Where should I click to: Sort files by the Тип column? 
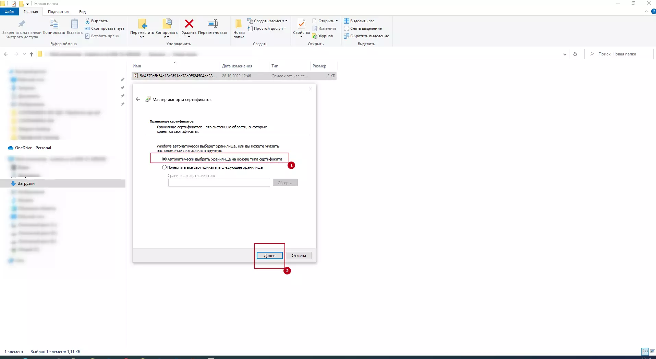point(290,66)
